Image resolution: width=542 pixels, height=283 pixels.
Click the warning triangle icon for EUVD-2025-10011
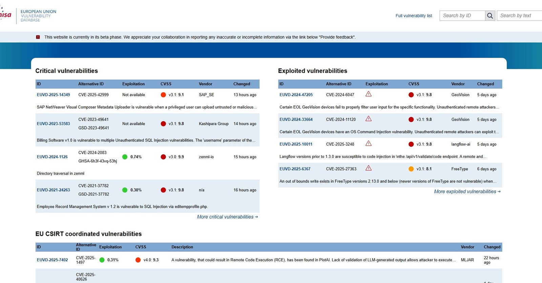click(x=369, y=143)
